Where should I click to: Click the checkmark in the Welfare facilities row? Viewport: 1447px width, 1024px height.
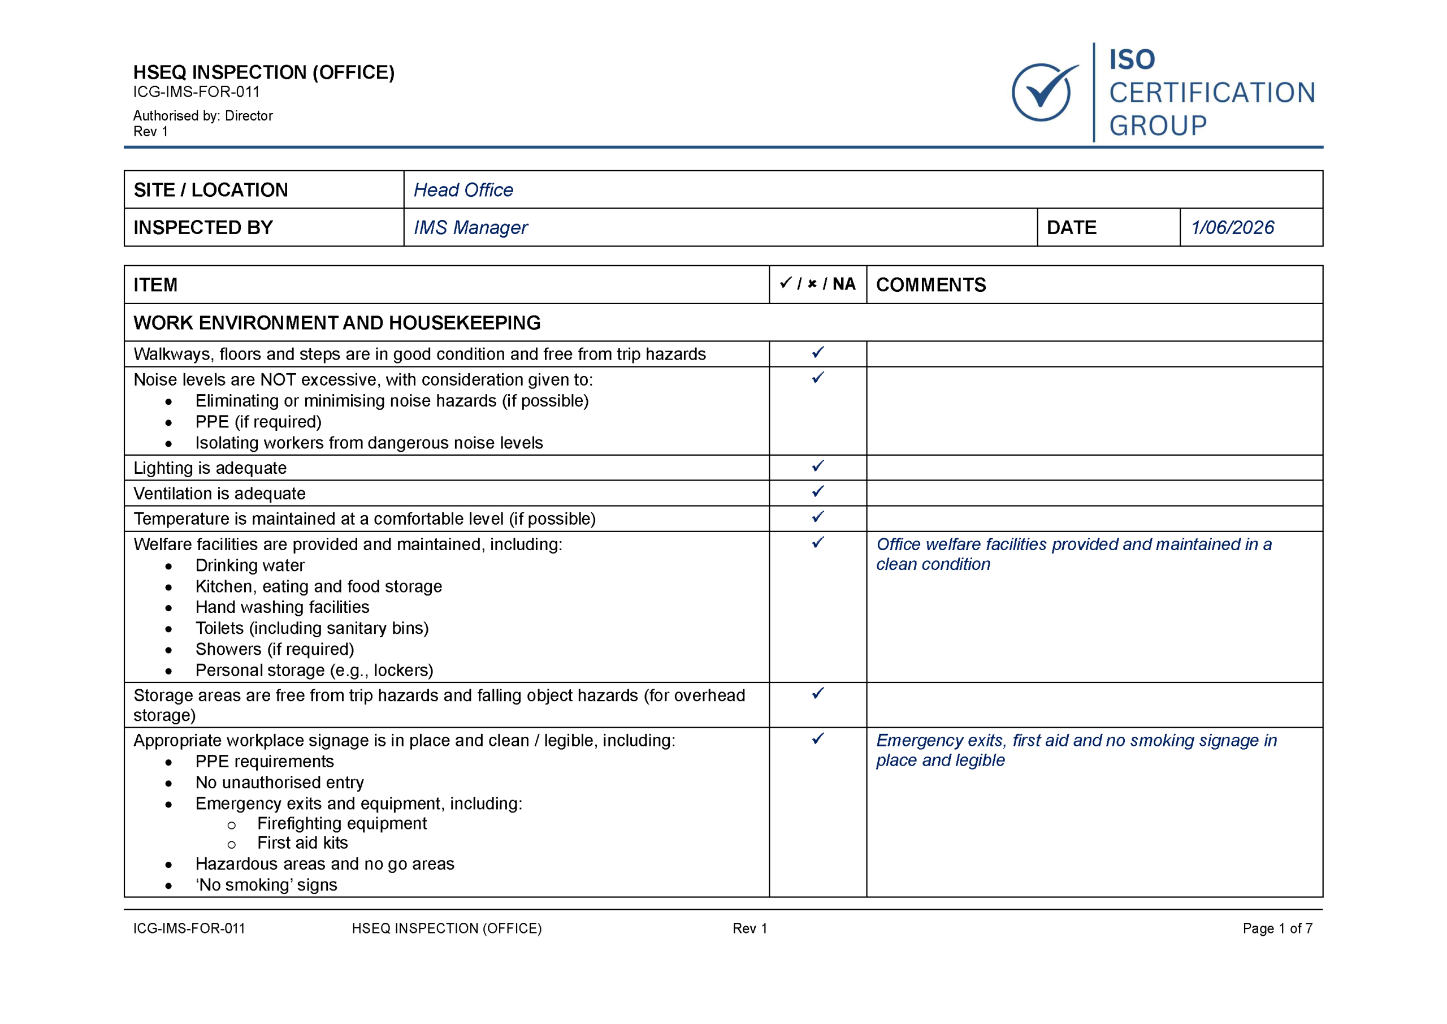click(818, 542)
